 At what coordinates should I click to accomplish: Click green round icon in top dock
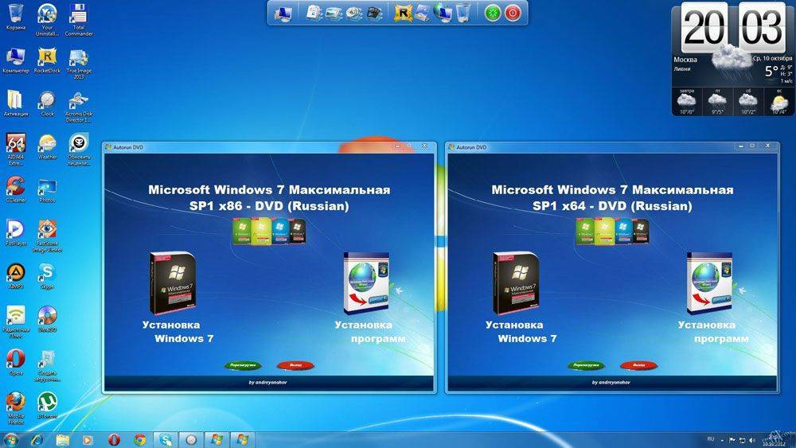(x=493, y=13)
